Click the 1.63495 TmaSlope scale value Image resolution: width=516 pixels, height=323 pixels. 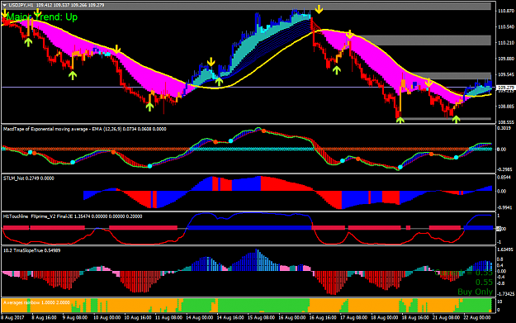[505, 249]
